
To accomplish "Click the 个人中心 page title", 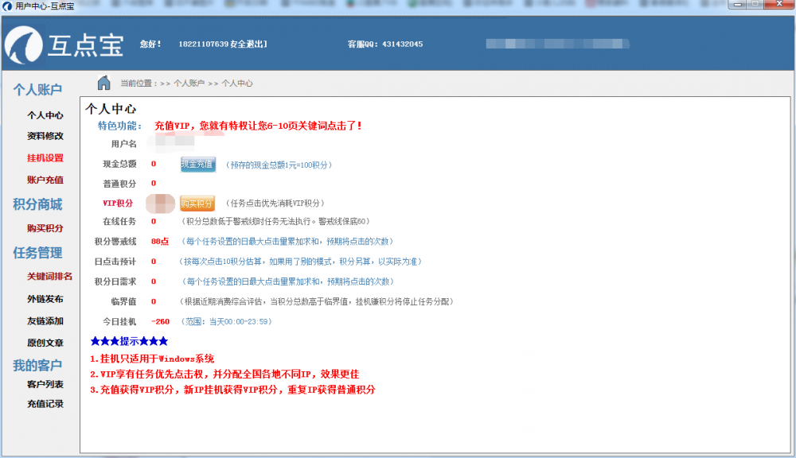I will point(111,109).
